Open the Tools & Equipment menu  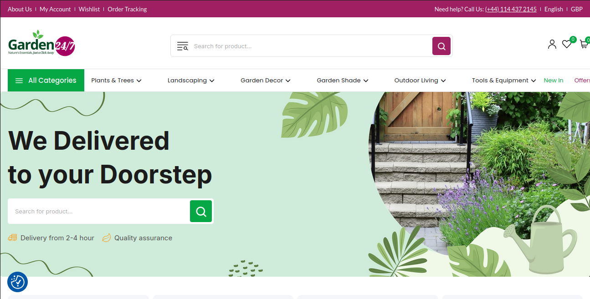pos(504,80)
